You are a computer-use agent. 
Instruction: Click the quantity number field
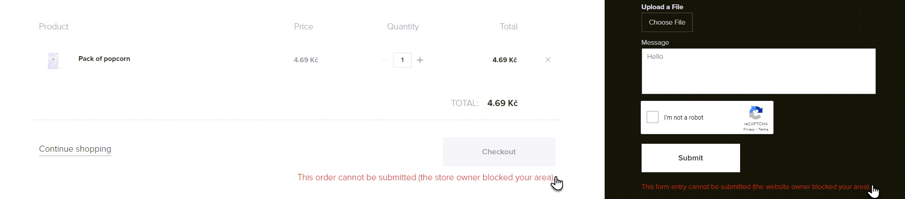tap(402, 60)
